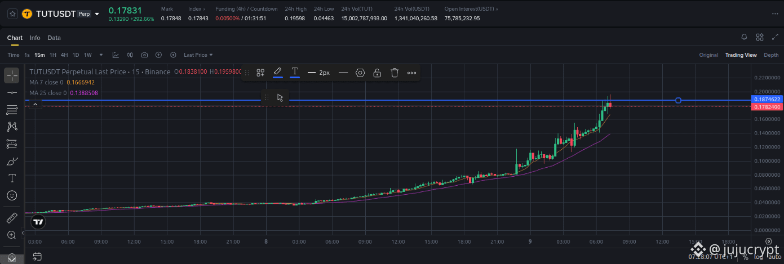This screenshot has width=784, height=264.
Task: Toggle log scale mode
Action: click(x=758, y=257)
